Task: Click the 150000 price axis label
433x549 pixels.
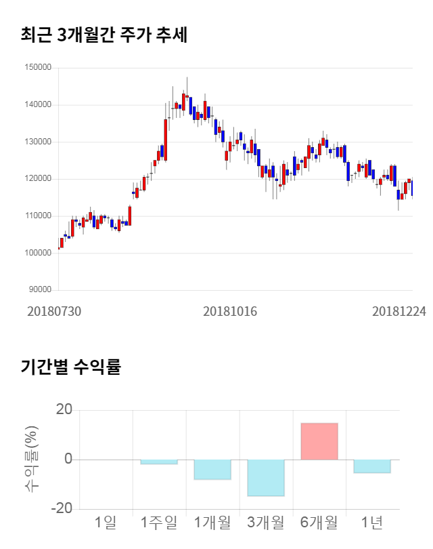Action: point(38,68)
